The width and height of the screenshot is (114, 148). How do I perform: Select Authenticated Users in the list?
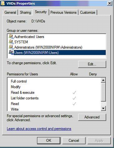(57, 37)
